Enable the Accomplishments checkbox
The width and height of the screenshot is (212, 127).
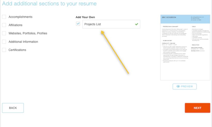(4, 17)
